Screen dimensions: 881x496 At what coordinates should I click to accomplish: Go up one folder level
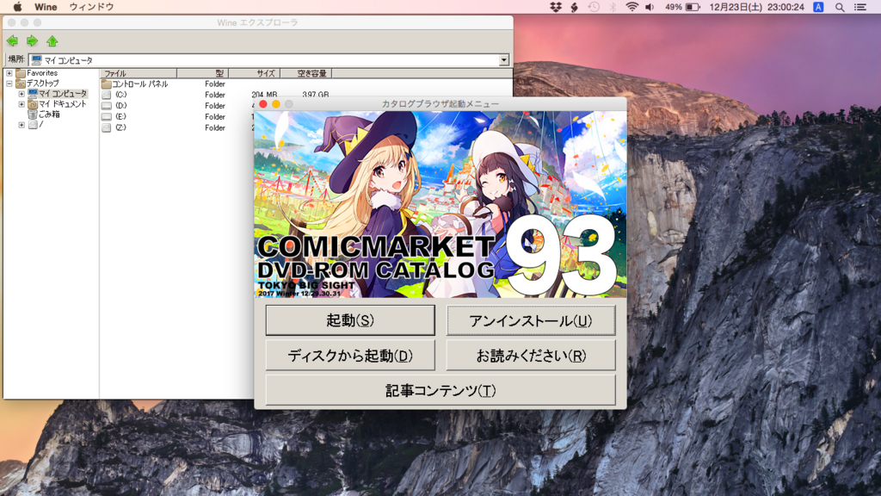[x=52, y=41]
